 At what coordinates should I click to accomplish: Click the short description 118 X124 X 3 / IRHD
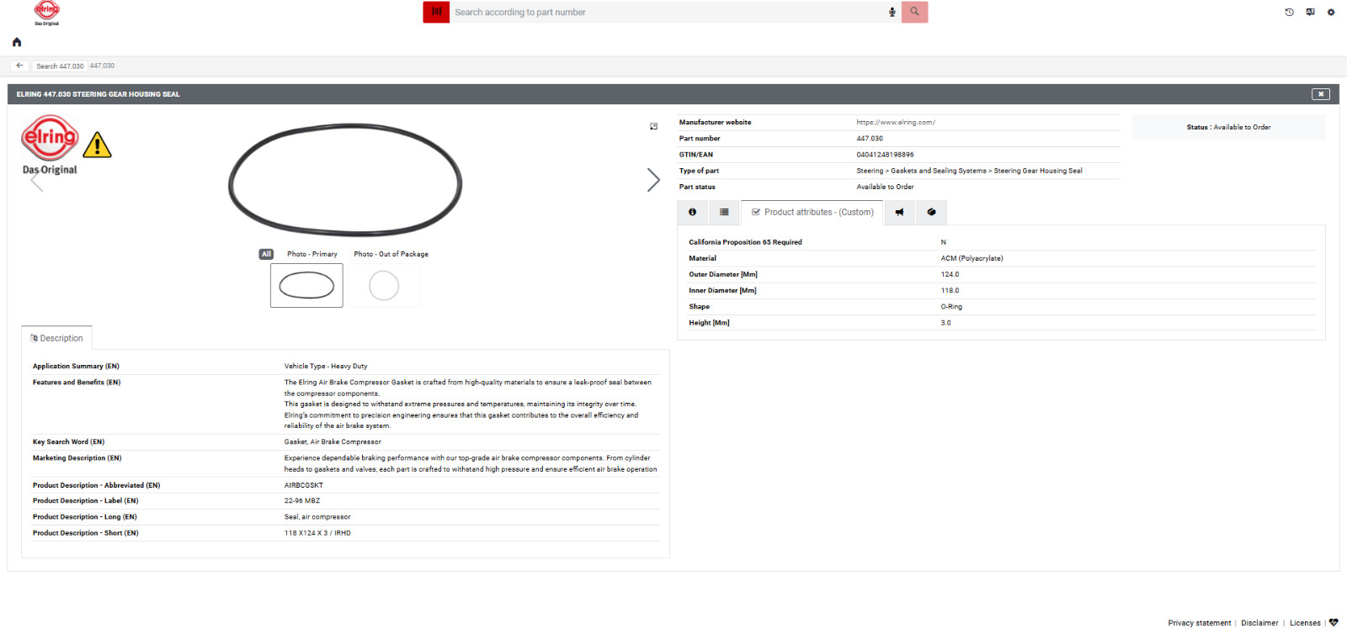click(317, 533)
